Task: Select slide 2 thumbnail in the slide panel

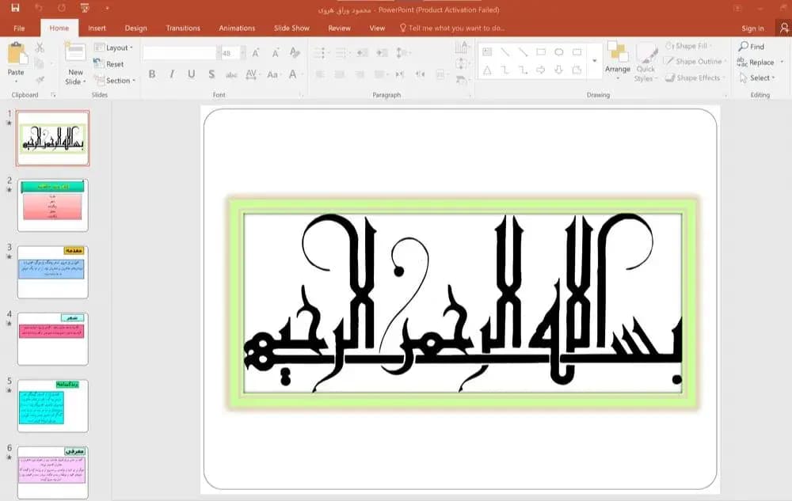Action: click(52, 205)
